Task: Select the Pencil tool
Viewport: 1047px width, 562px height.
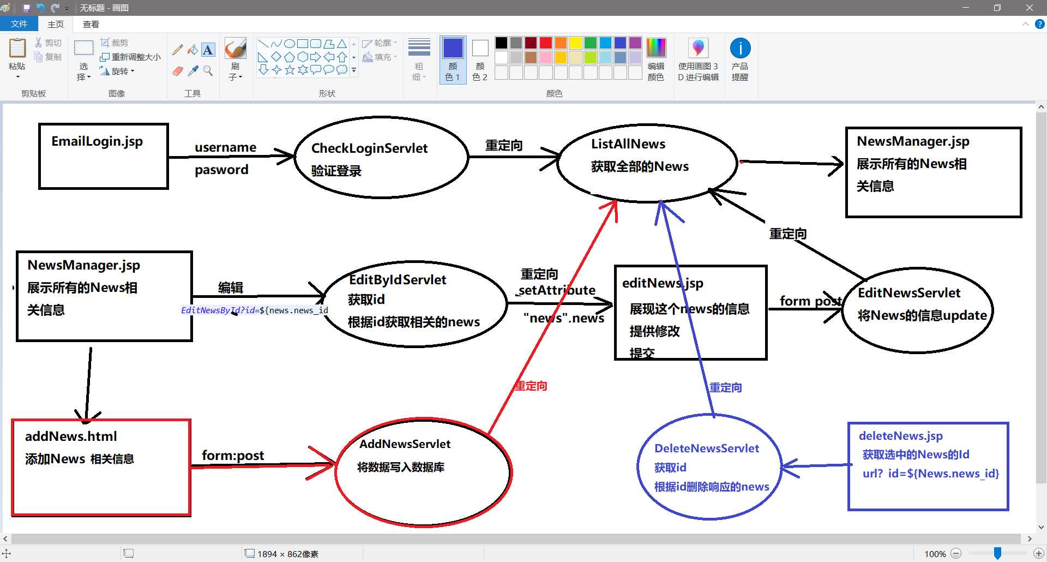Action: (x=177, y=50)
